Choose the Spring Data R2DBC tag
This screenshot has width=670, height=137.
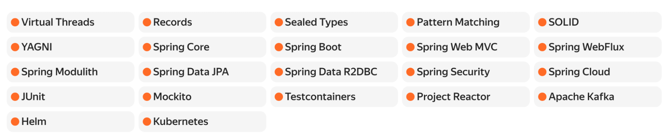coord(334,72)
